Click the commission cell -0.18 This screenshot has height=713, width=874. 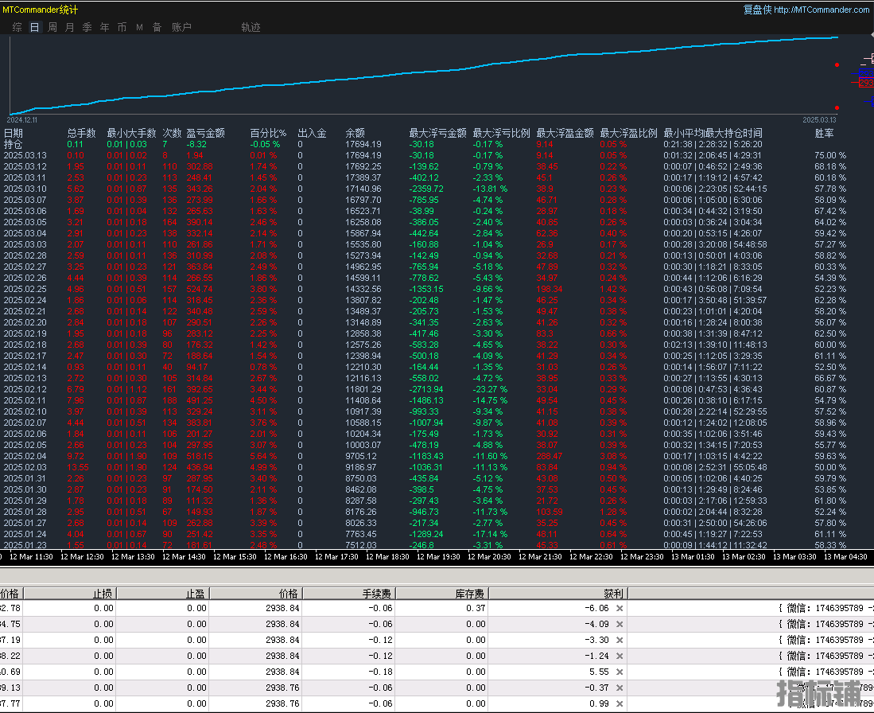pos(381,672)
